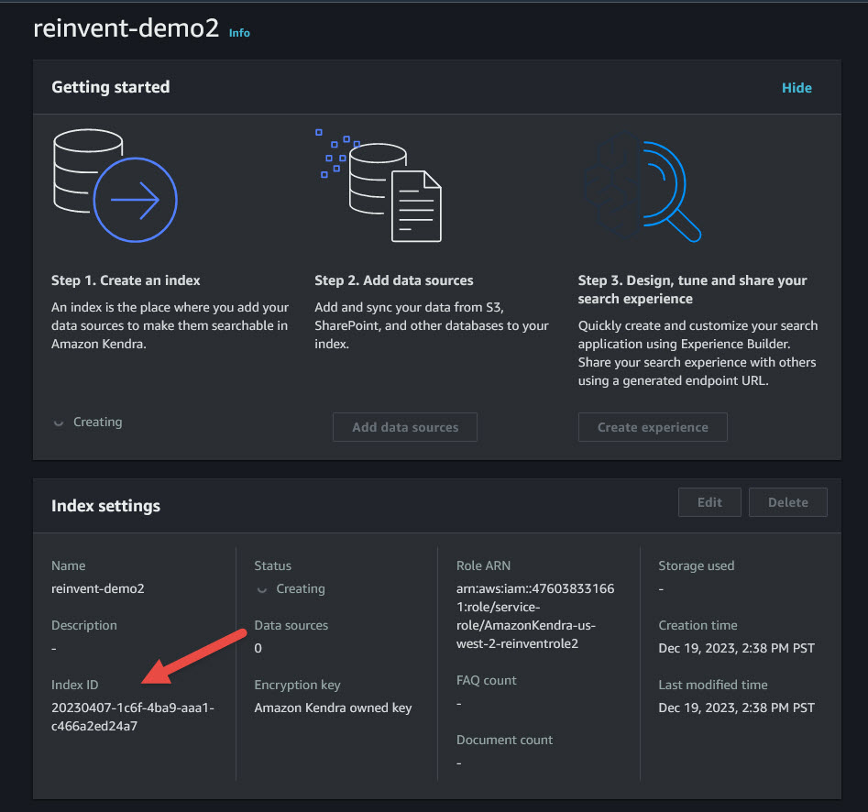Select the Index ID value 20230407-1c6f-4ba9-aaa1
Image resolution: width=868 pixels, height=812 pixels.
133,717
